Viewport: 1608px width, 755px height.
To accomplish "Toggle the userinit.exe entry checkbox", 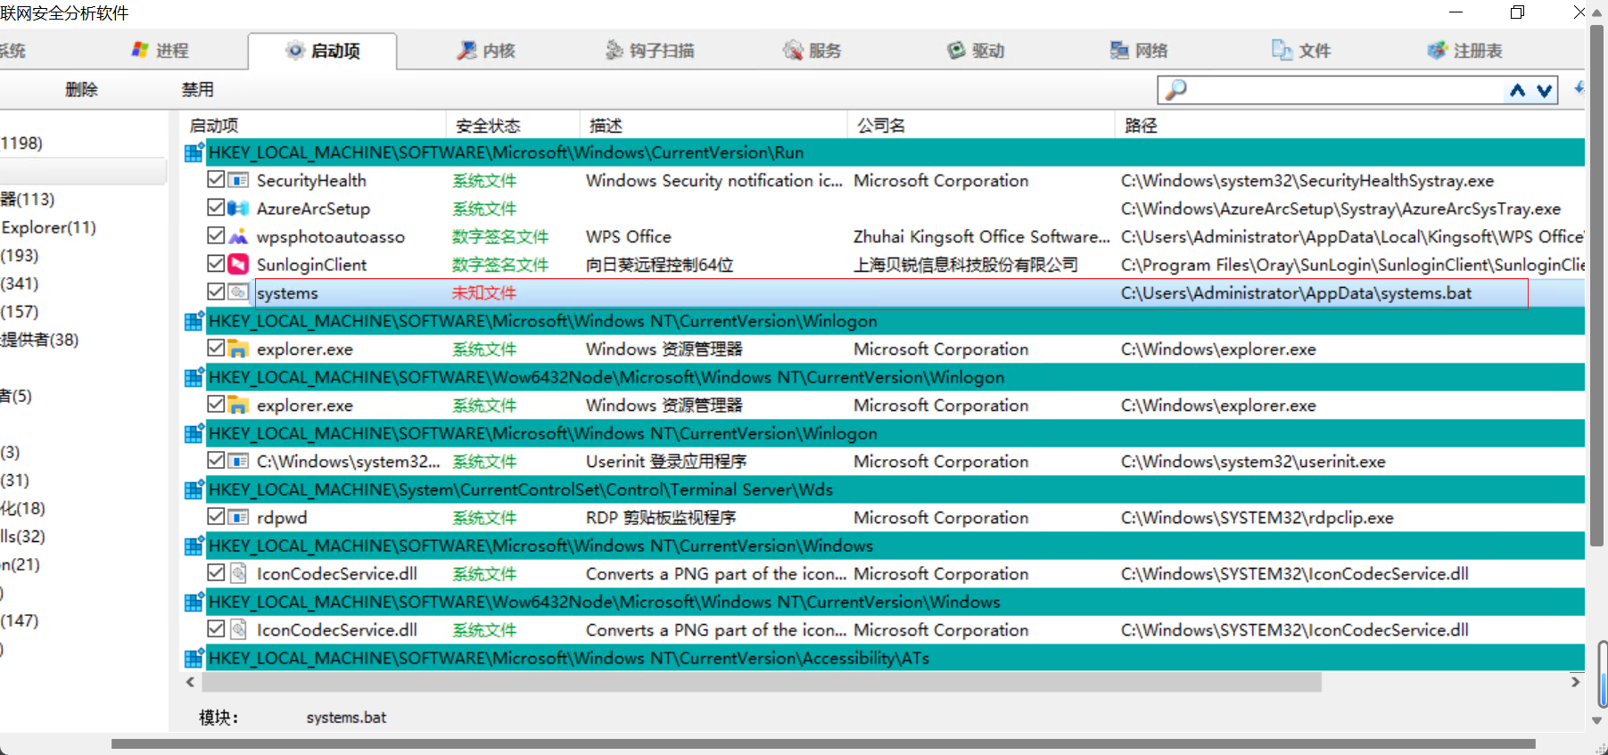I will pyautogui.click(x=215, y=461).
